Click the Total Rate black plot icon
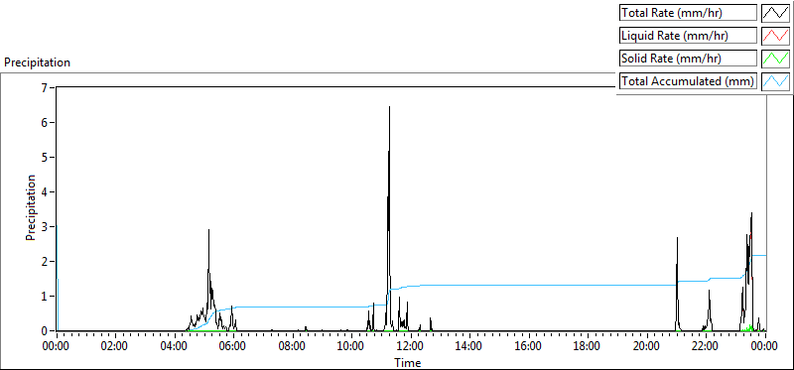The image size is (794, 370). [776, 13]
